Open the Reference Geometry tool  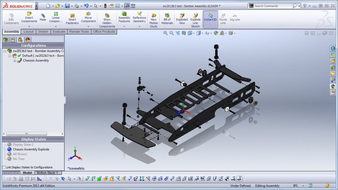pos(139,19)
